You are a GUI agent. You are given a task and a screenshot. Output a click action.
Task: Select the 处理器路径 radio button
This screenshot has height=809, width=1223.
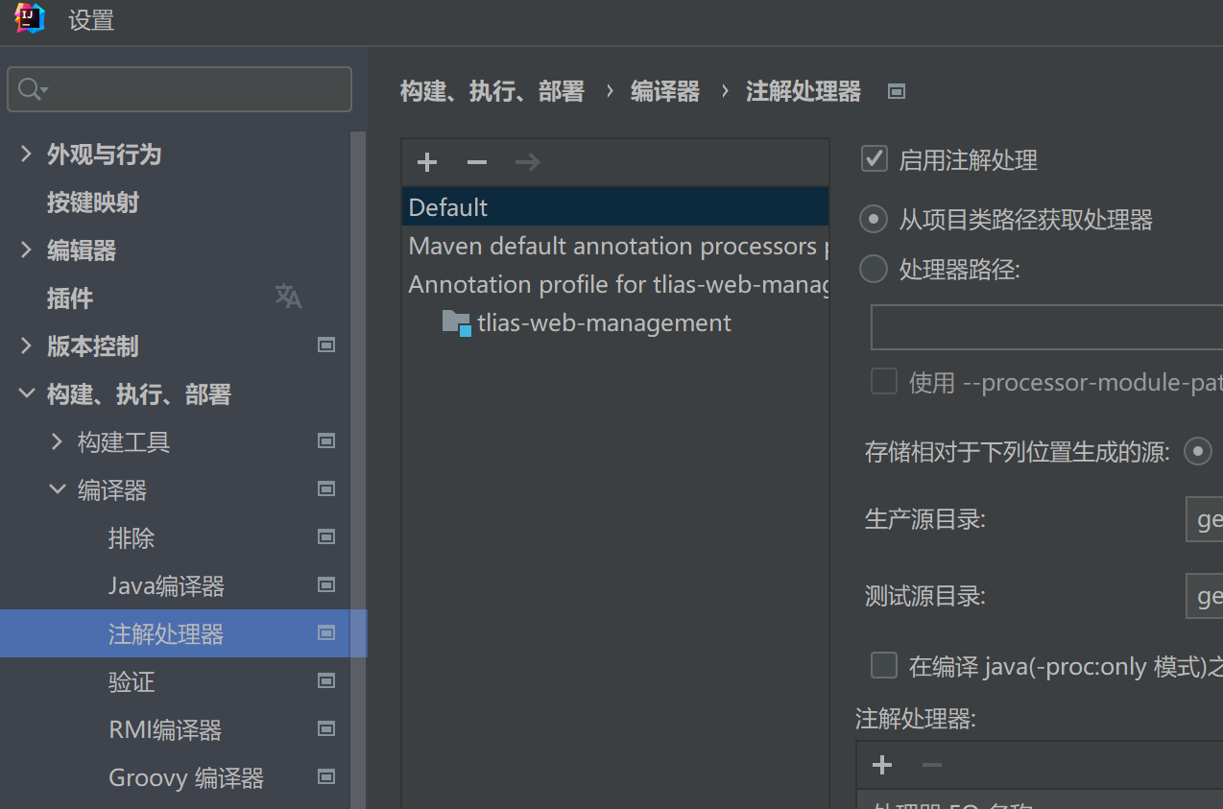(x=873, y=269)
